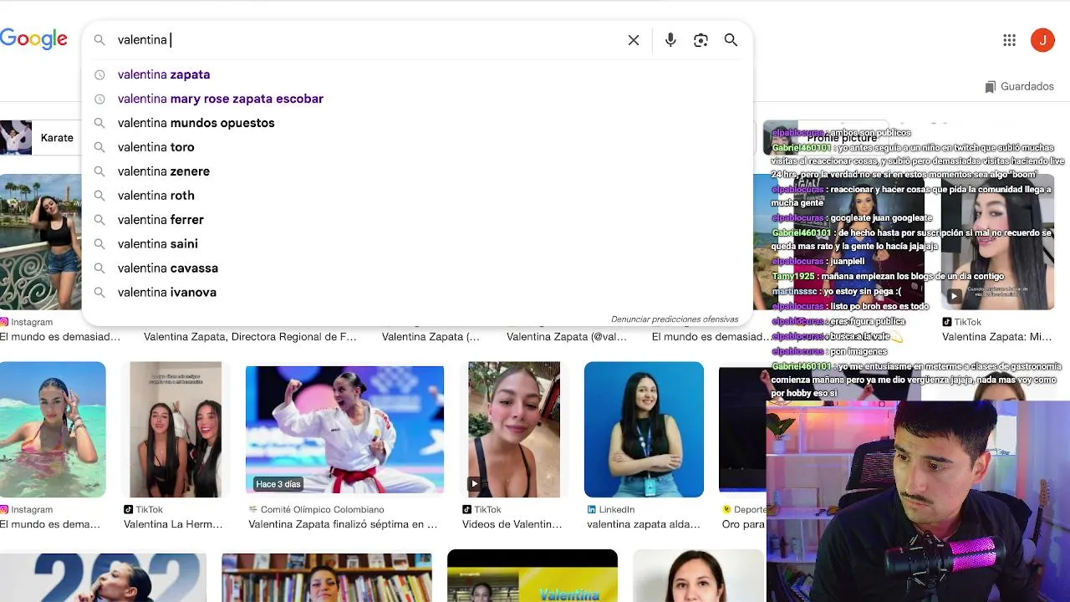The image size is (1070, 602).
Task: Open the J account avatar
Action: pyautogui.click(x=1042, y=40)
